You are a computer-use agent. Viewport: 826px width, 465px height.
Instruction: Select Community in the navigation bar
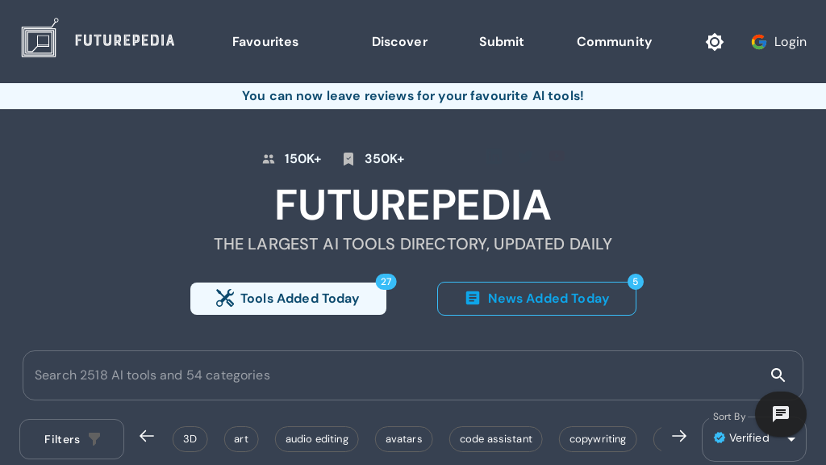point(614,42)
